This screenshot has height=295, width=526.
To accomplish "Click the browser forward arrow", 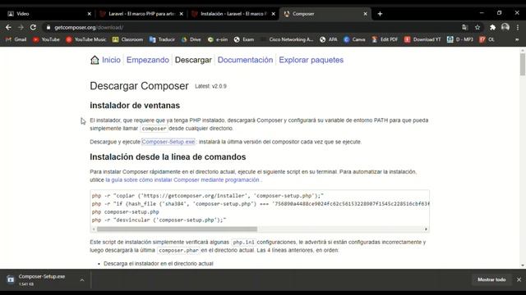I will coord(21,27).
